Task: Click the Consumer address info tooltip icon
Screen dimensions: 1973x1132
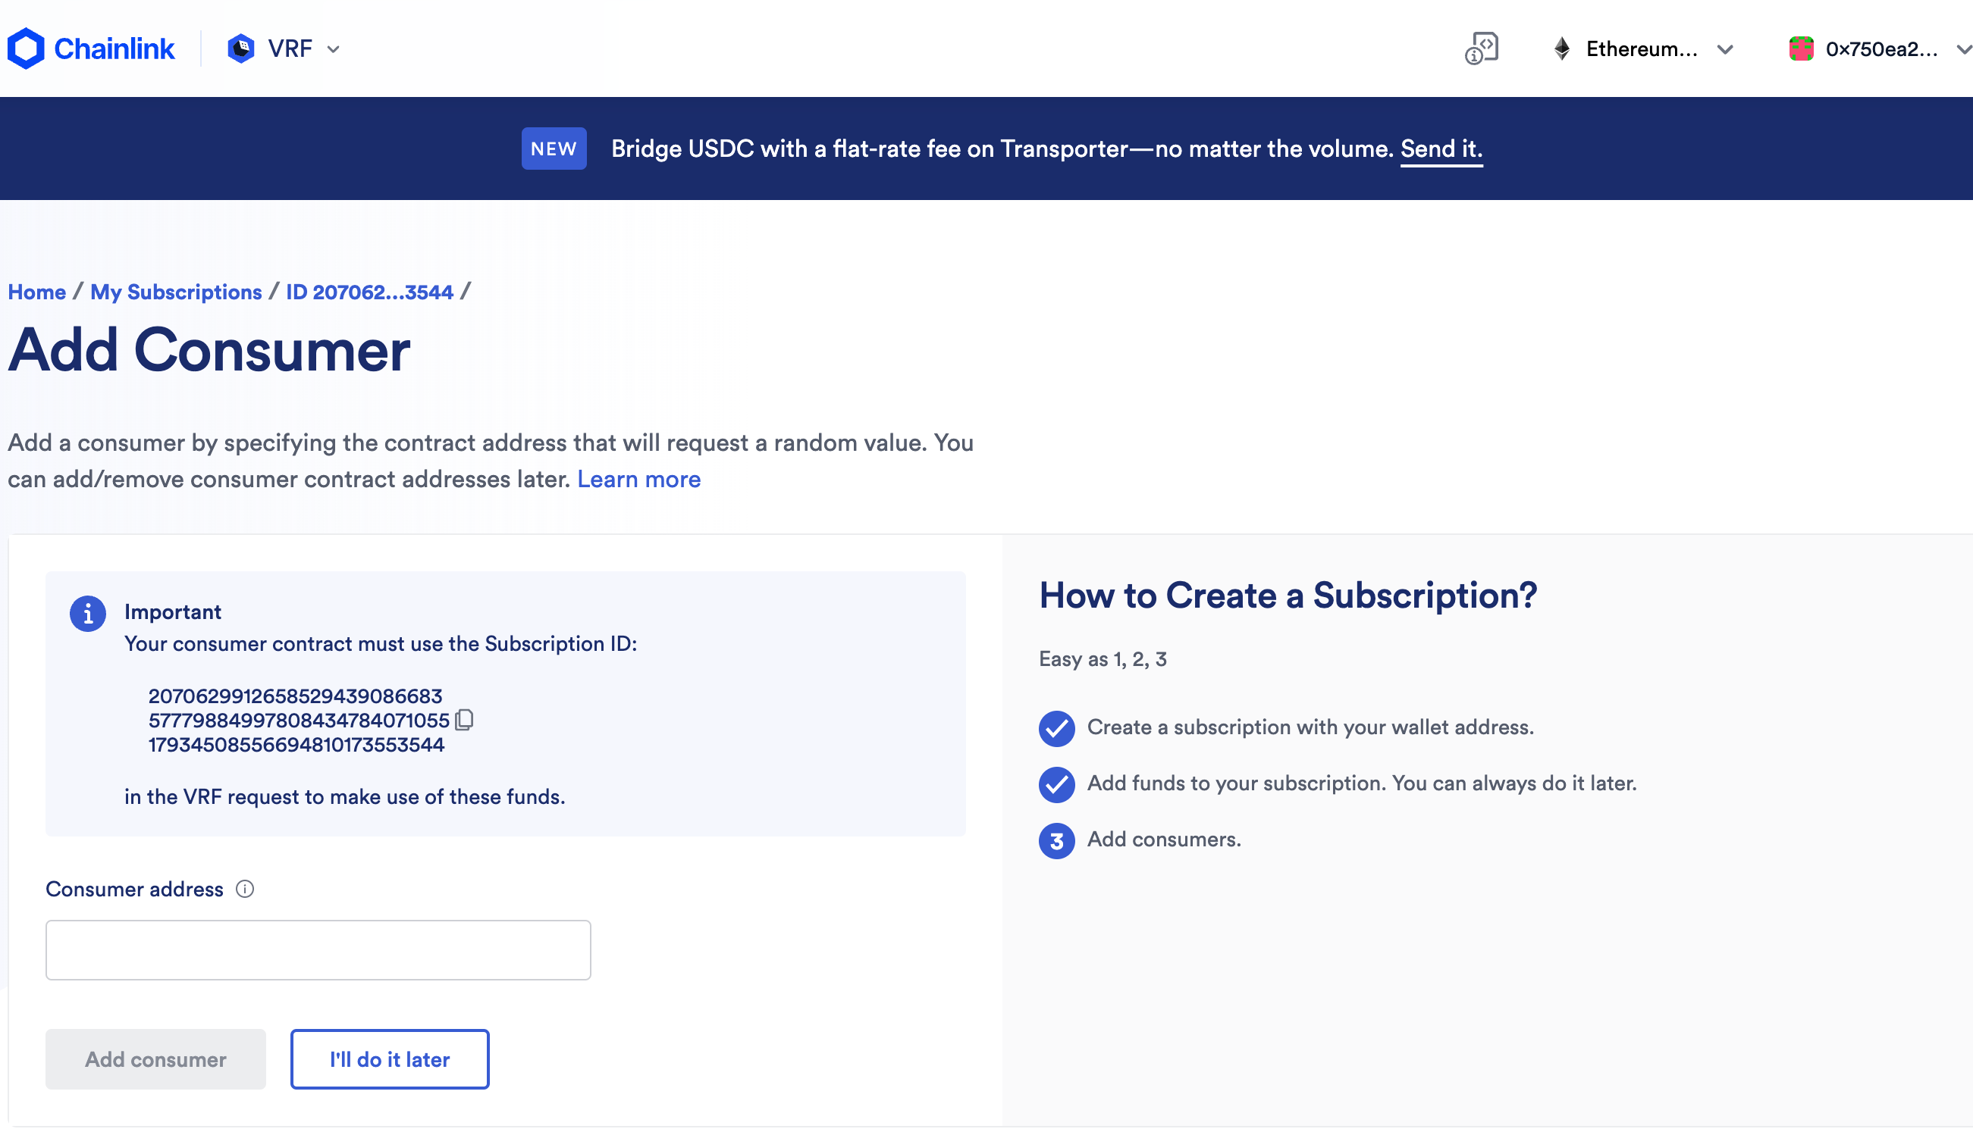Action: pos(244,889)
